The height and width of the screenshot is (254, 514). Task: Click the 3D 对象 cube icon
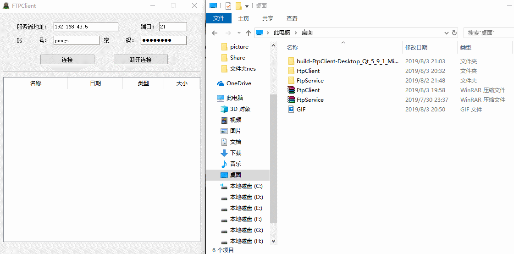pos(224,109)
